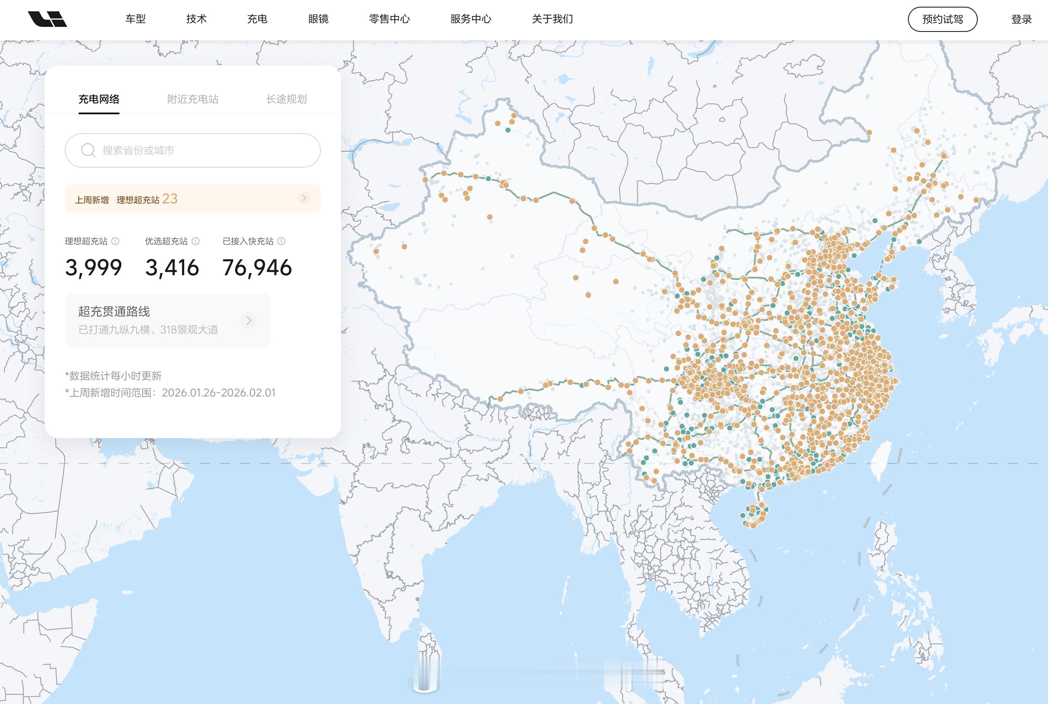Click info icon beside 优选超充站
Image resolution: width=1048 pixels, height=704 pixels.
196,241
